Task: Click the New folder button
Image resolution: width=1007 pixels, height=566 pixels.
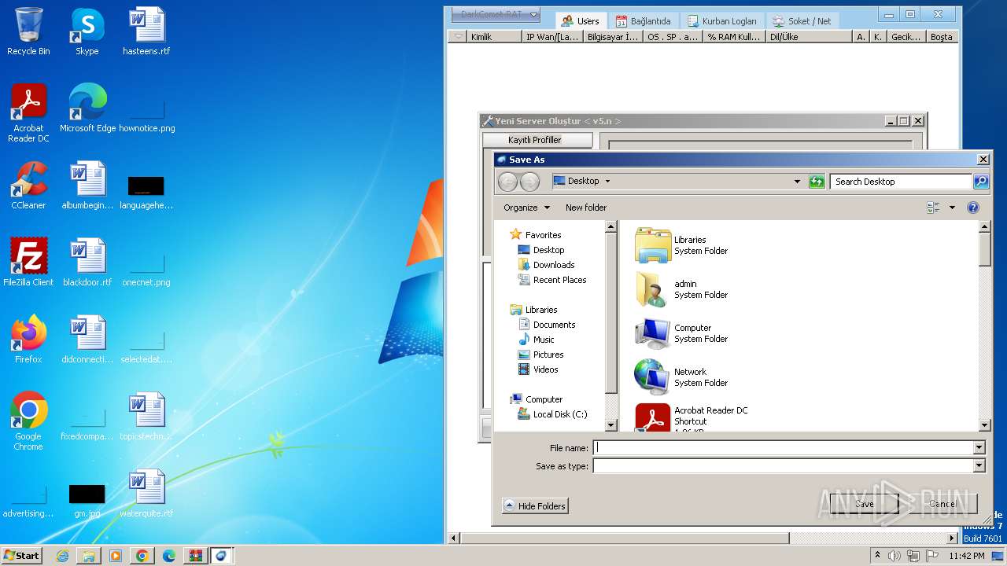Action: 586,208
